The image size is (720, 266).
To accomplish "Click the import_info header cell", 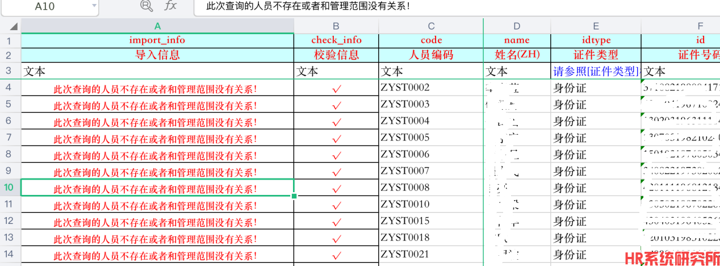I will pyautogui.click(x=157, y=40).
